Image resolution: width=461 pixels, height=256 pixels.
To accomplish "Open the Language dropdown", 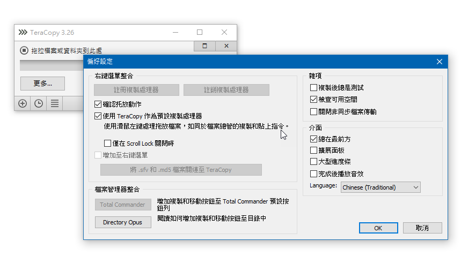I will point(380,187).
